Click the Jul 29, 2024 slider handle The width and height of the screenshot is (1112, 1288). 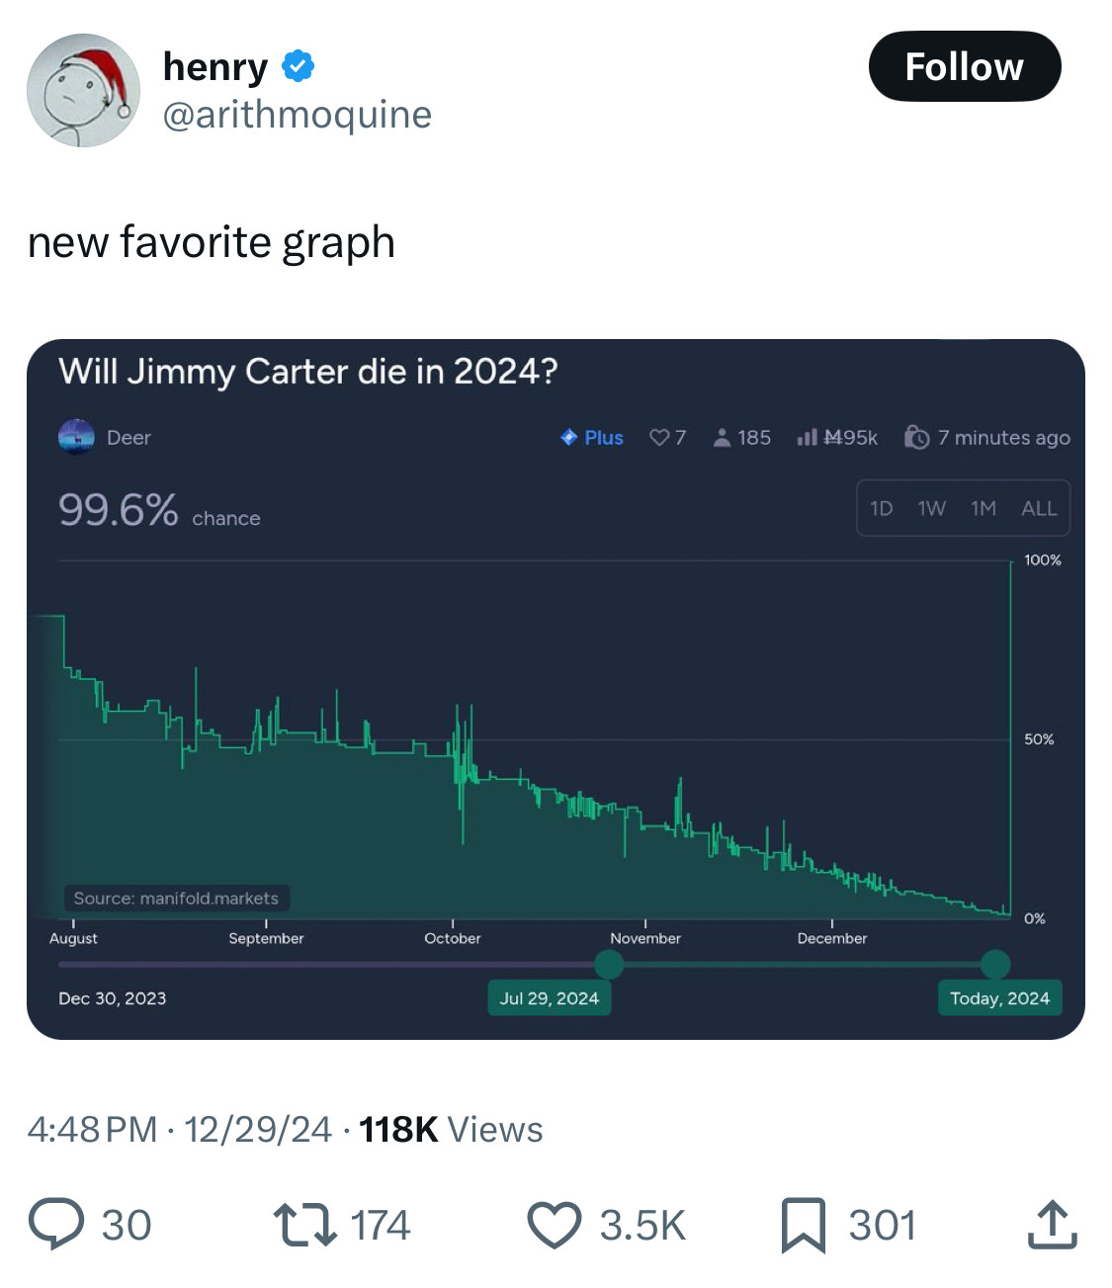[x=609, y=963]
